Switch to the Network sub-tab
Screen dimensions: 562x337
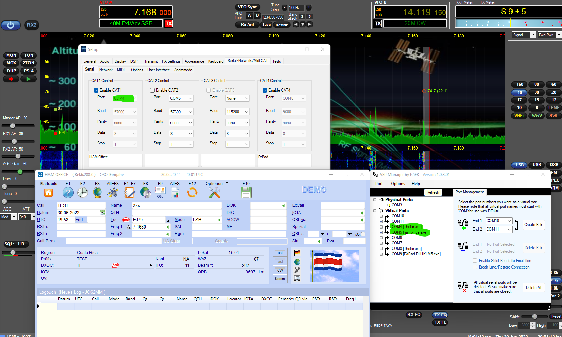click(106, 70)
